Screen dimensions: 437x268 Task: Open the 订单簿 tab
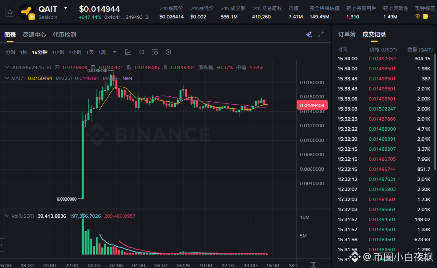(347, 34)
